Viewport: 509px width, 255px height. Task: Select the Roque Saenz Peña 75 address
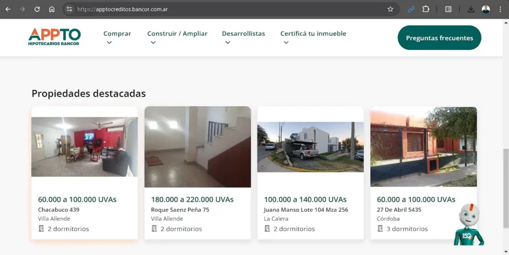point(180,210)
